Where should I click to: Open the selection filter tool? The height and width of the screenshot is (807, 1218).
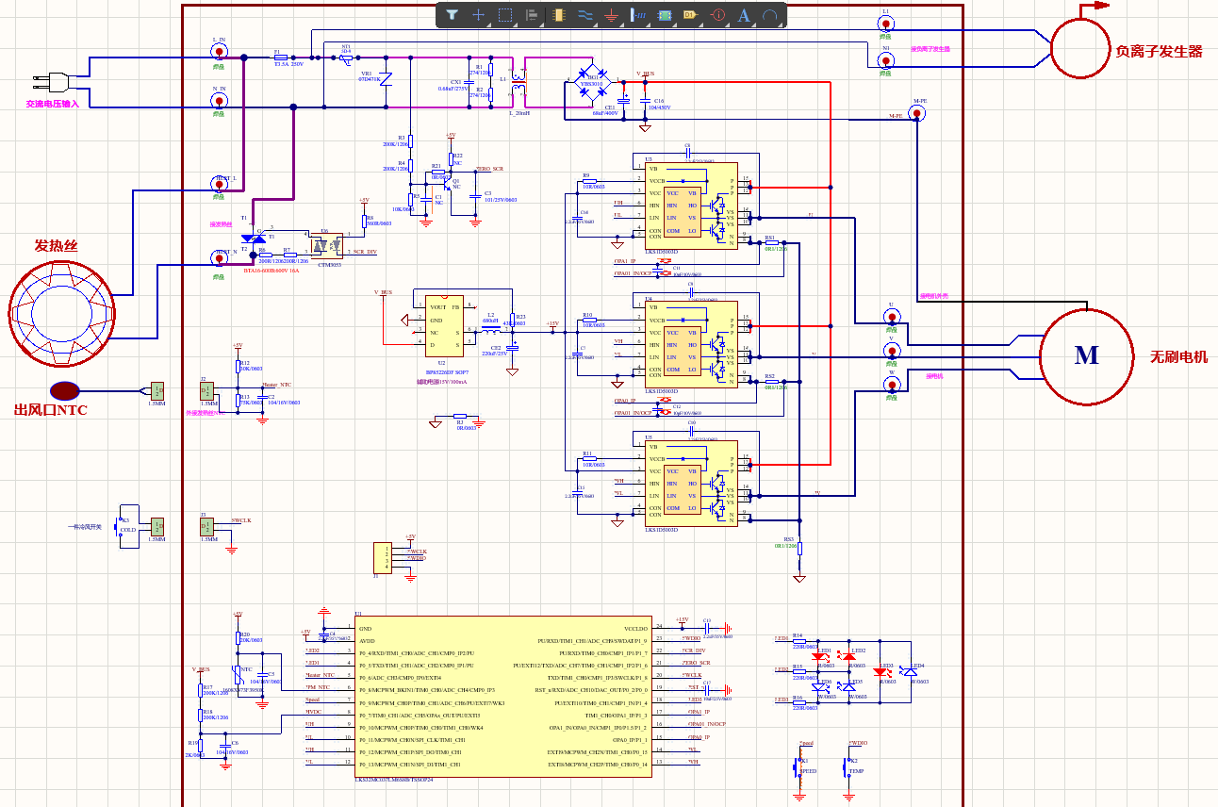click(x=453, y=15)
